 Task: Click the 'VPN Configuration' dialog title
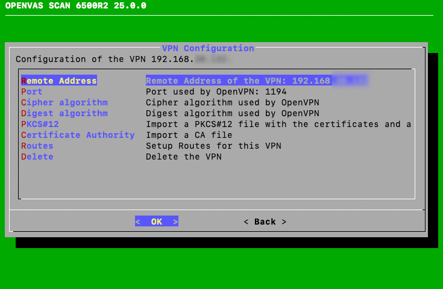[208, 48]
